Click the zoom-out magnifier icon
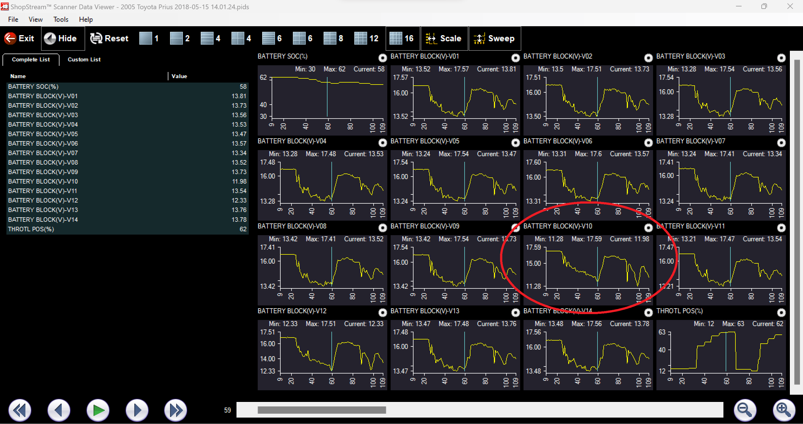 pos(745,410)
